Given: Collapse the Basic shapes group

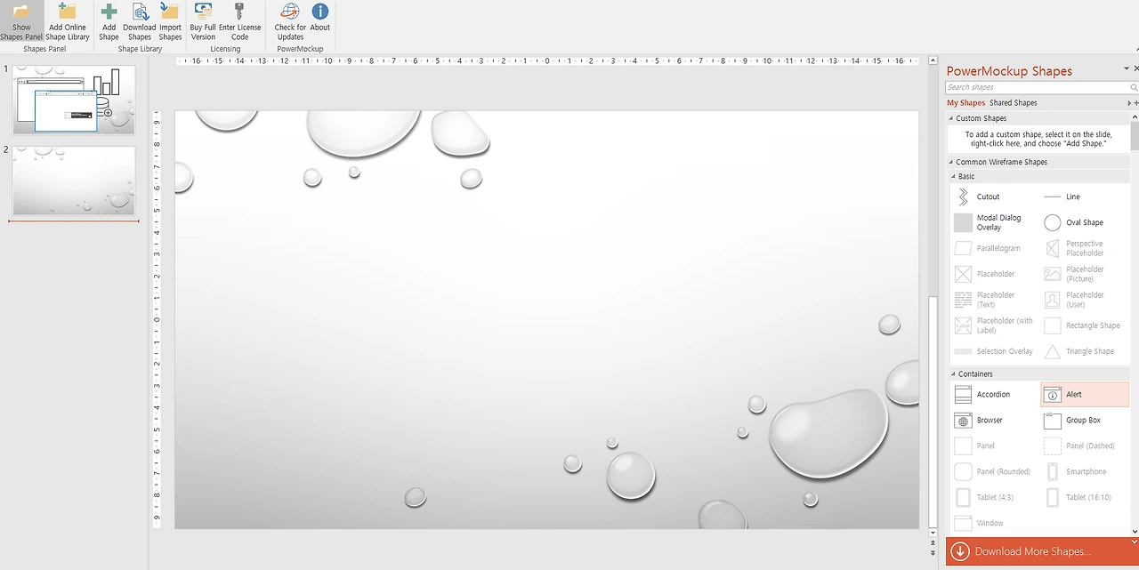Looking at the screenshot, I should point(954,176).
